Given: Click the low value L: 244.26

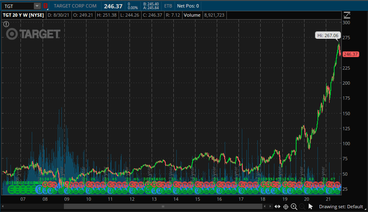Looking at the screenshot, I should click(130, 15).
